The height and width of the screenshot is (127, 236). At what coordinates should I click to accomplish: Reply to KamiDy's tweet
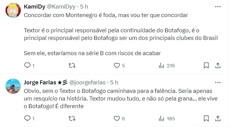(27, 65)
